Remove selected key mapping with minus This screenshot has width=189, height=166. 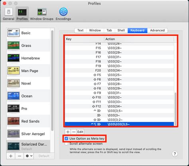coord(74,132)
